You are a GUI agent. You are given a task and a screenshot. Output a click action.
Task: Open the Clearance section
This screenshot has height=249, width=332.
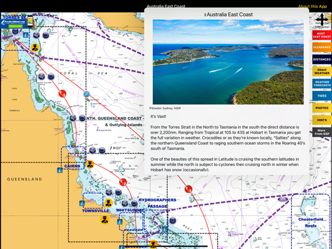click(322, 48)
